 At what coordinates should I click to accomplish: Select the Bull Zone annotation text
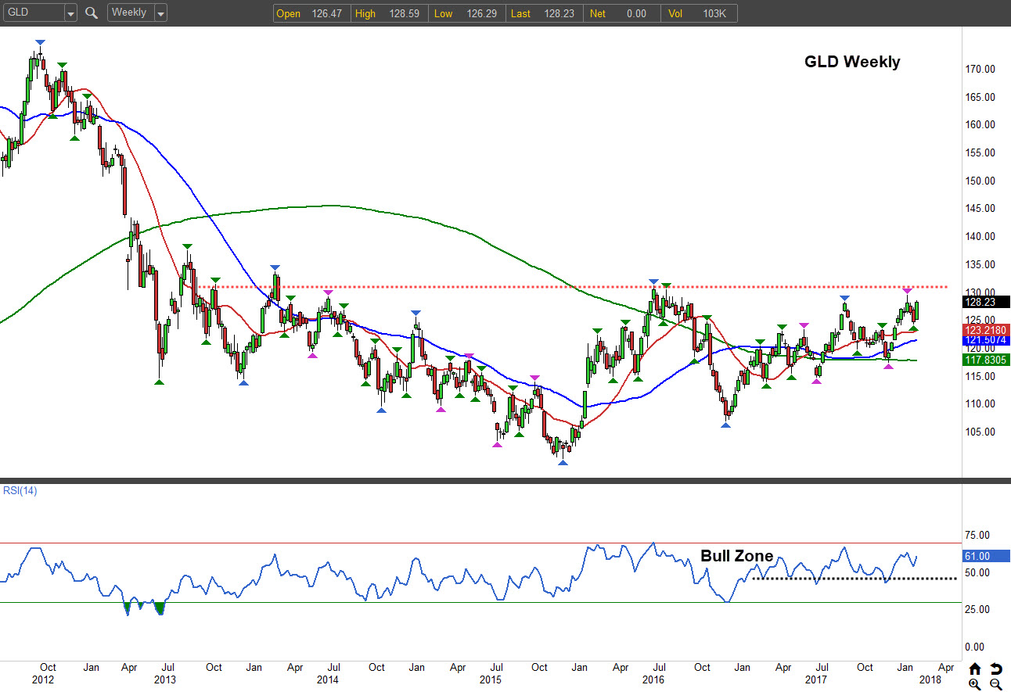736,556
